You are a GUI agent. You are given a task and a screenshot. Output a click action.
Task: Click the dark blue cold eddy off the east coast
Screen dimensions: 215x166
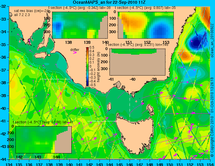(196, 43)
